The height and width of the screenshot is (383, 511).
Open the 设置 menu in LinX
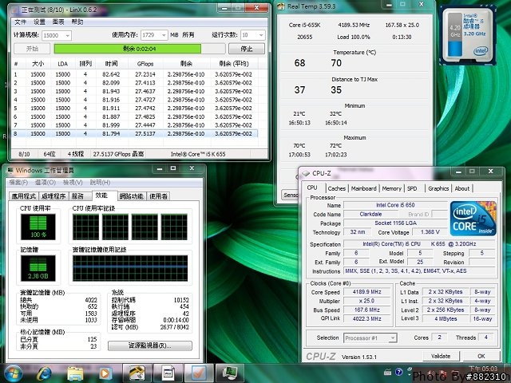click(x=39, y=22)
